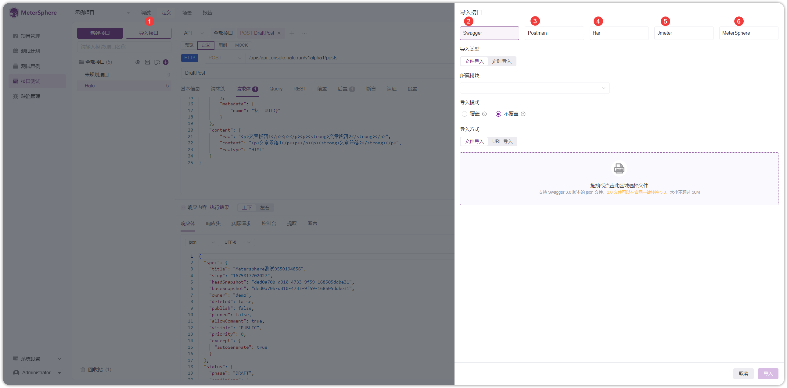Click the help icon next to 不覆盖

pyautogui.click(x=523, y=114)
